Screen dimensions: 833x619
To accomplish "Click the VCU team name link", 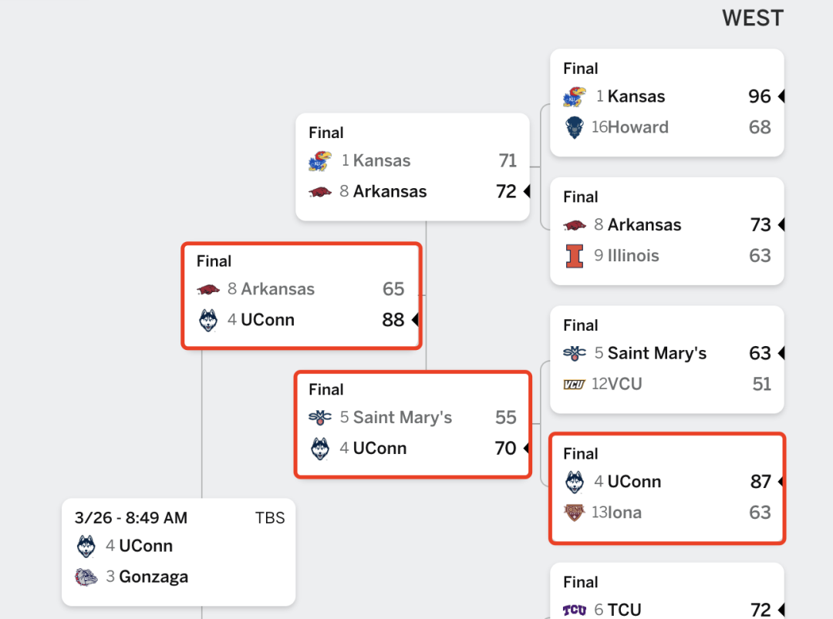I will [x=625, y=385].
